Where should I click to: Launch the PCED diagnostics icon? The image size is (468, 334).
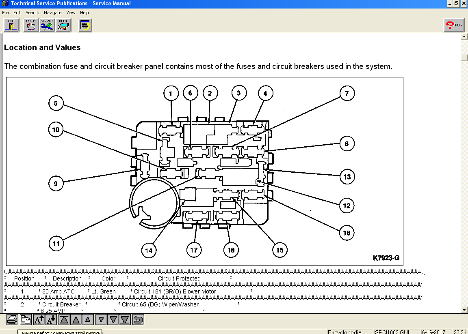coord(63,25)
